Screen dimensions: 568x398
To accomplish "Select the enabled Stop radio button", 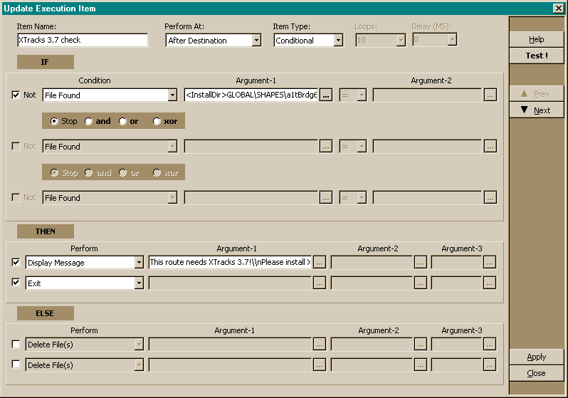I will pyautogui.click(x=54, y=121).
